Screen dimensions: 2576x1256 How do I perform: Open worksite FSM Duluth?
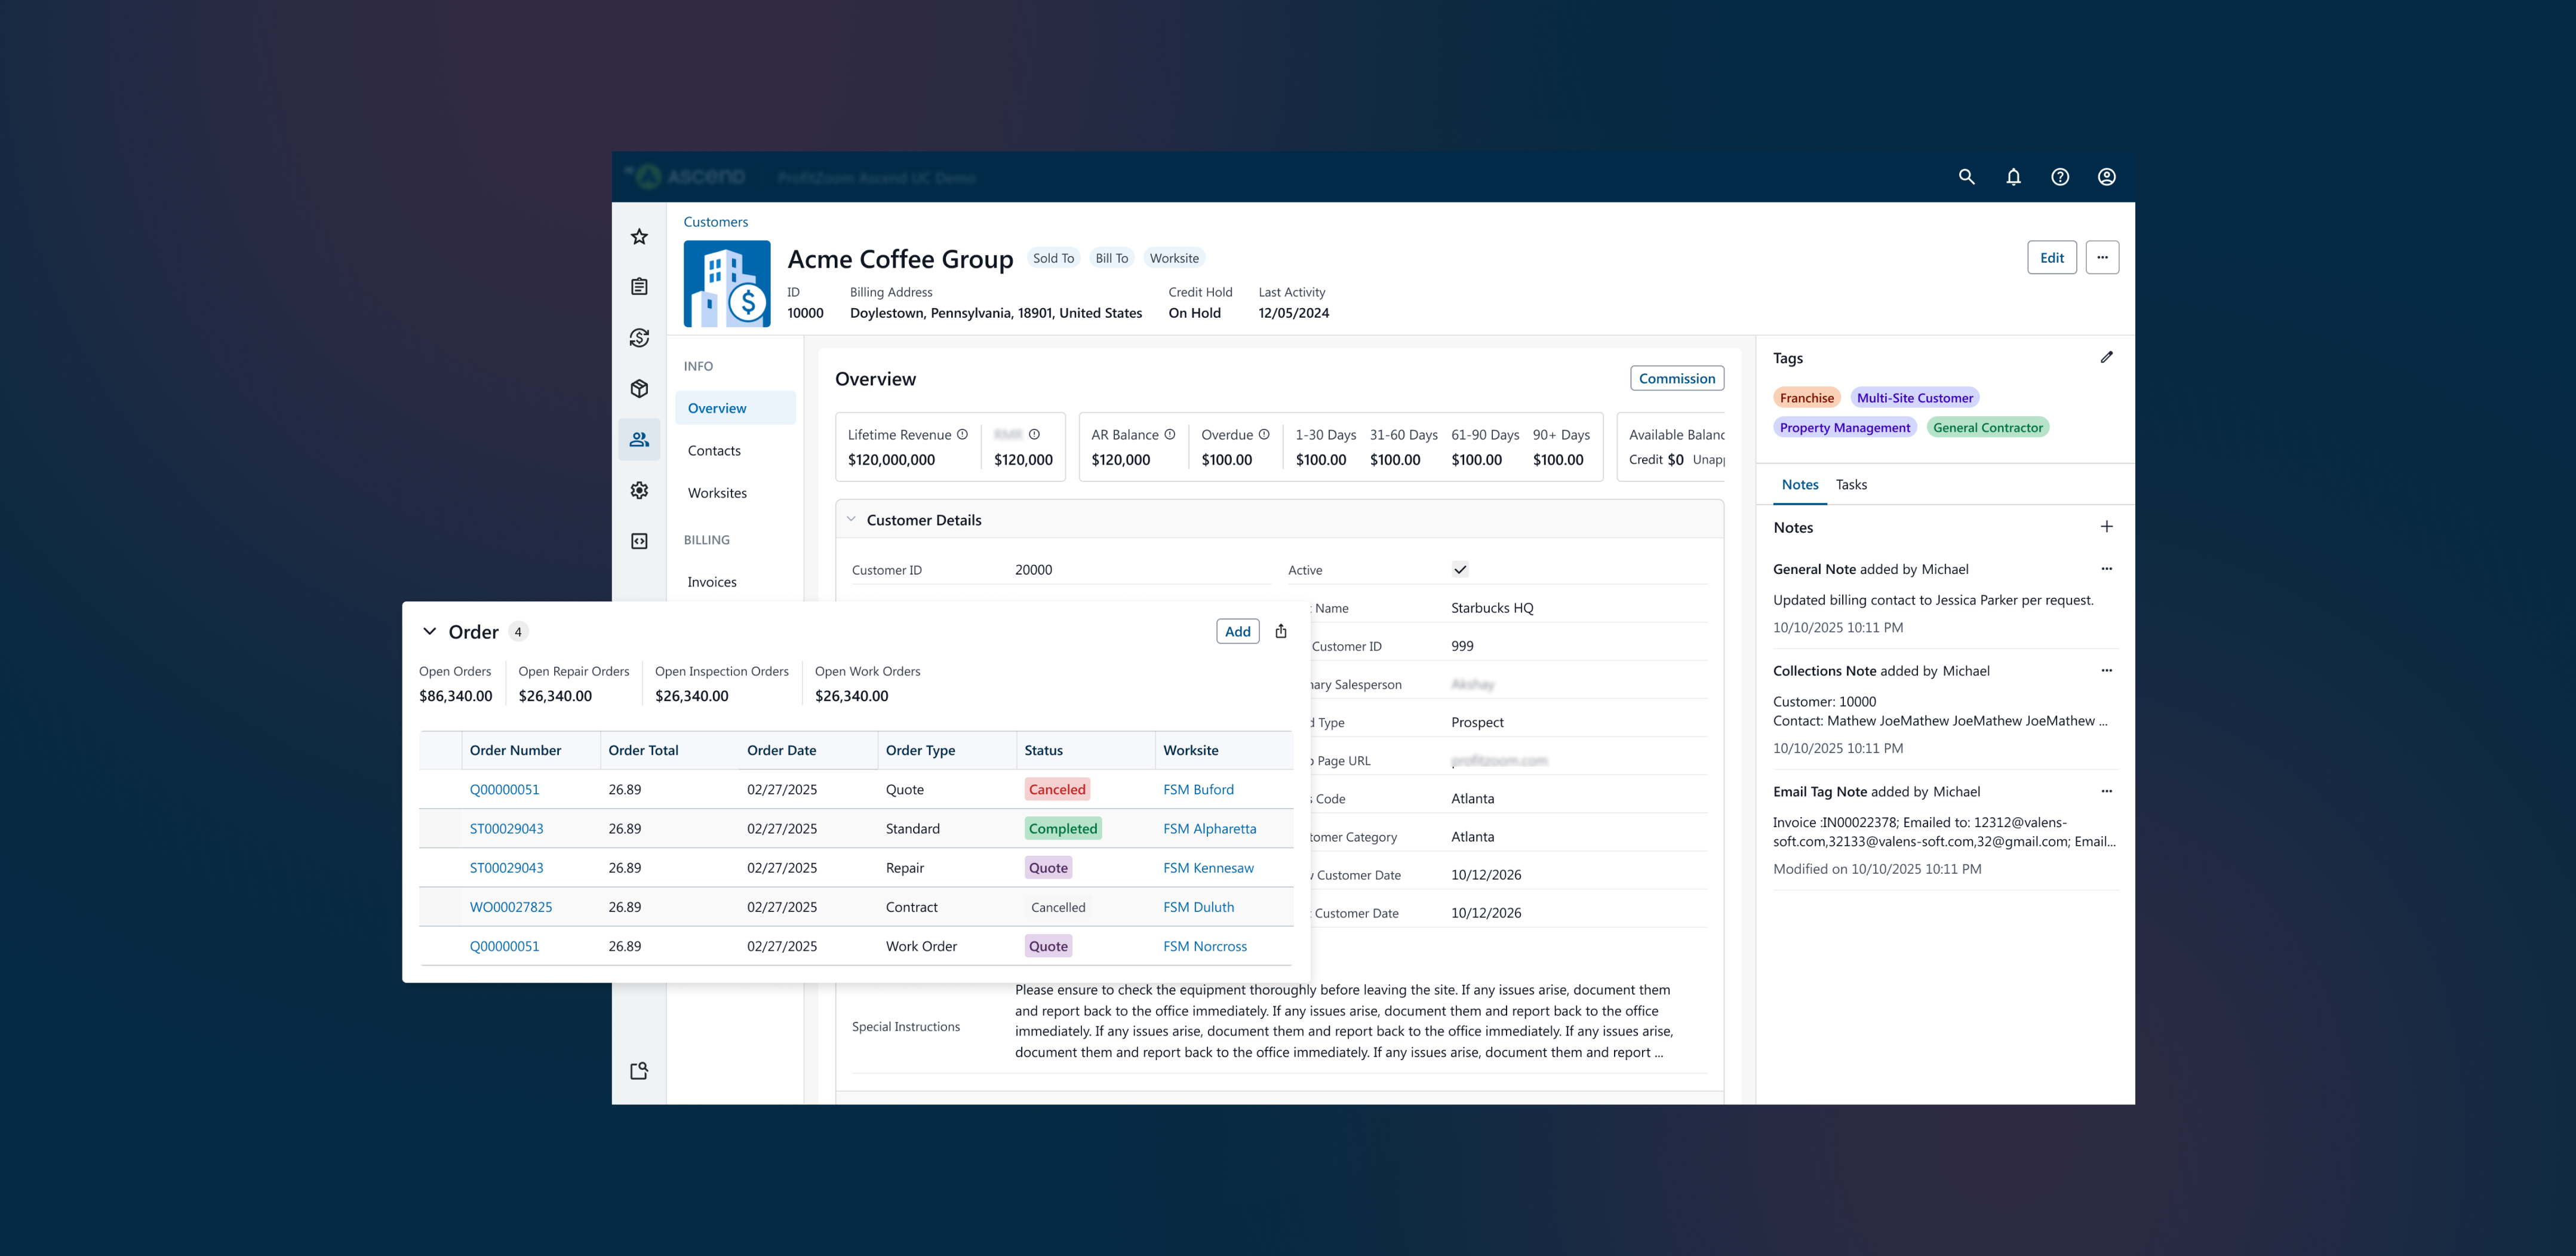(x=1198, y=907)
